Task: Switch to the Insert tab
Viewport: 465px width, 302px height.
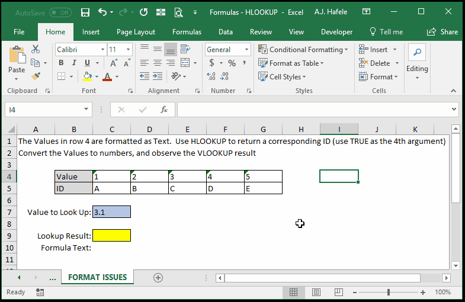Action: click(91, 32)
